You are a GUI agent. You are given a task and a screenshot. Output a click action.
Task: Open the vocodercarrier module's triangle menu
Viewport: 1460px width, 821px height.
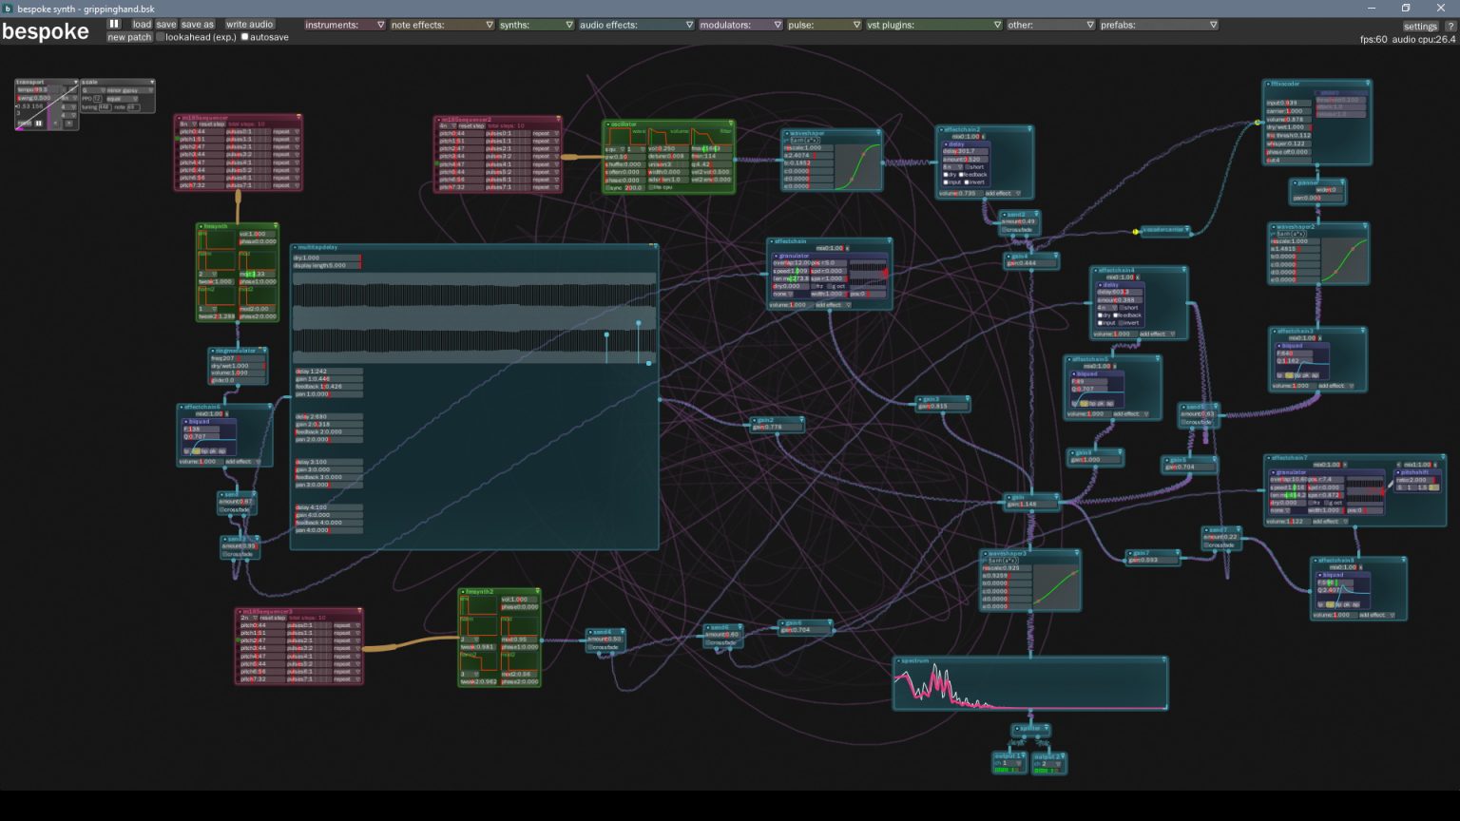pos(1186,229)
